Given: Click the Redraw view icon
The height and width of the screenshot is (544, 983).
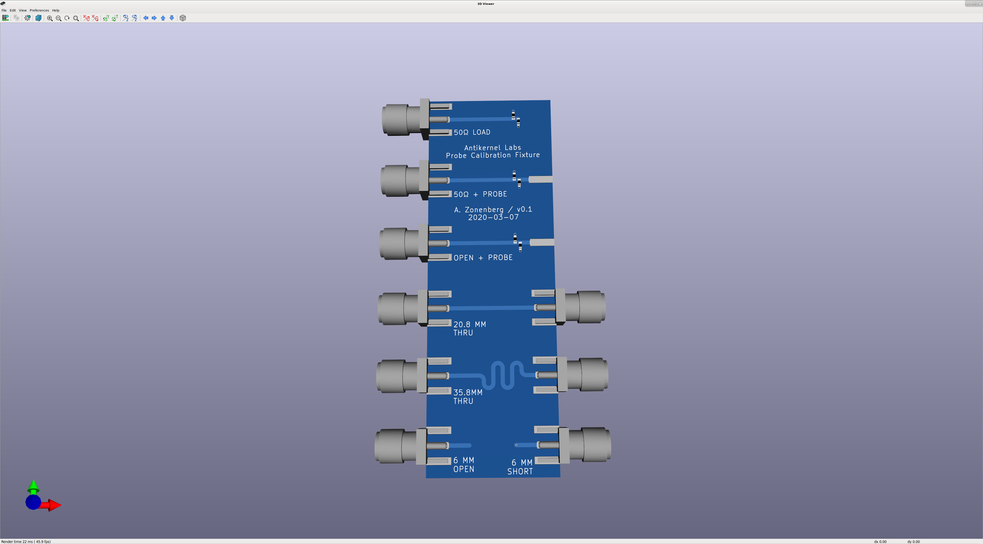Looking at the screenshot, I should (x=67, y=18).
